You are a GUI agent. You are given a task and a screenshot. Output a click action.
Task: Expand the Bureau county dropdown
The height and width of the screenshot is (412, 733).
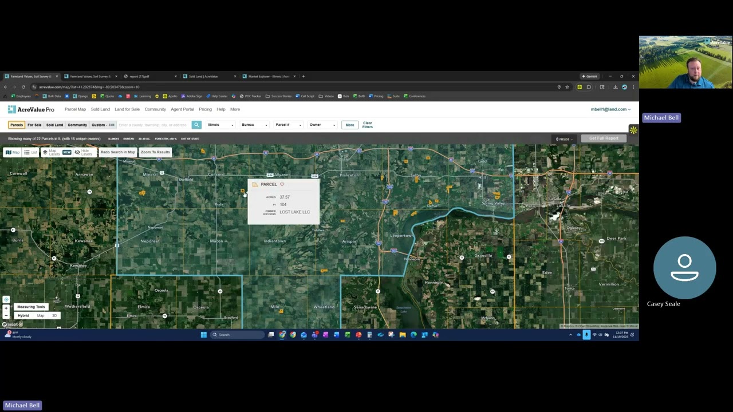click(x=254, y=125)
